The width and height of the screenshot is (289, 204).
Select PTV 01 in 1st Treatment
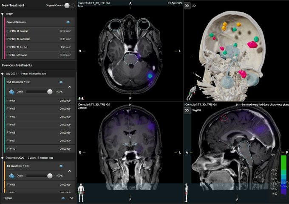coord(40,184)
